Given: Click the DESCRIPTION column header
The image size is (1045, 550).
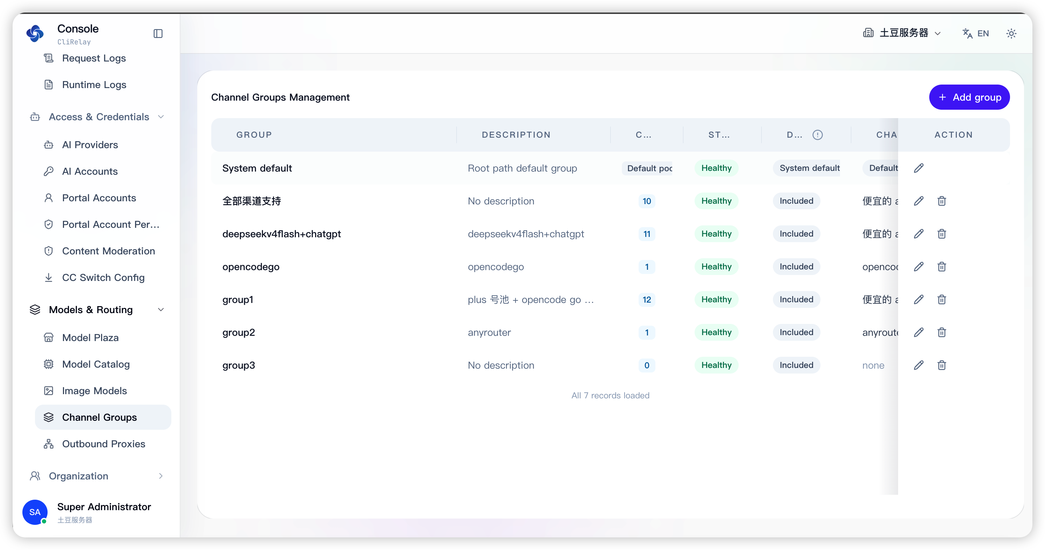Looking at the screenshot, I should [x=516, y=135].
